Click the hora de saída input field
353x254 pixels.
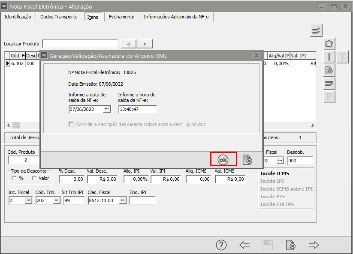[x=137, y=109]
